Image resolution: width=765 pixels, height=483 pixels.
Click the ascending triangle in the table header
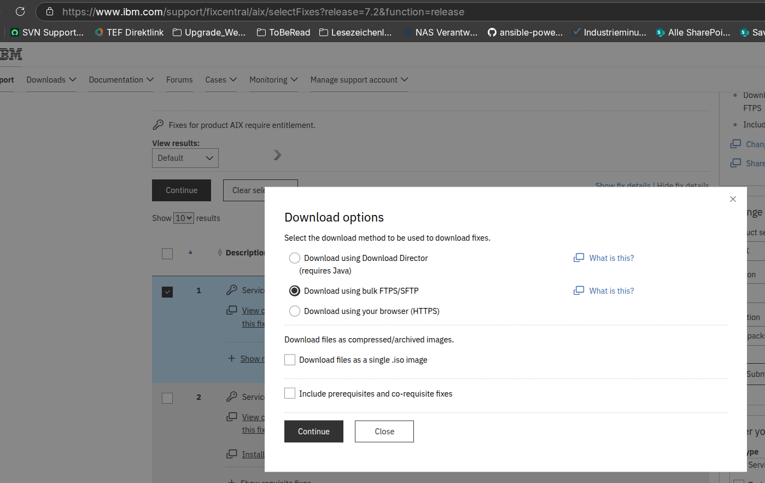pyautogui.click(x=190, y=252)
